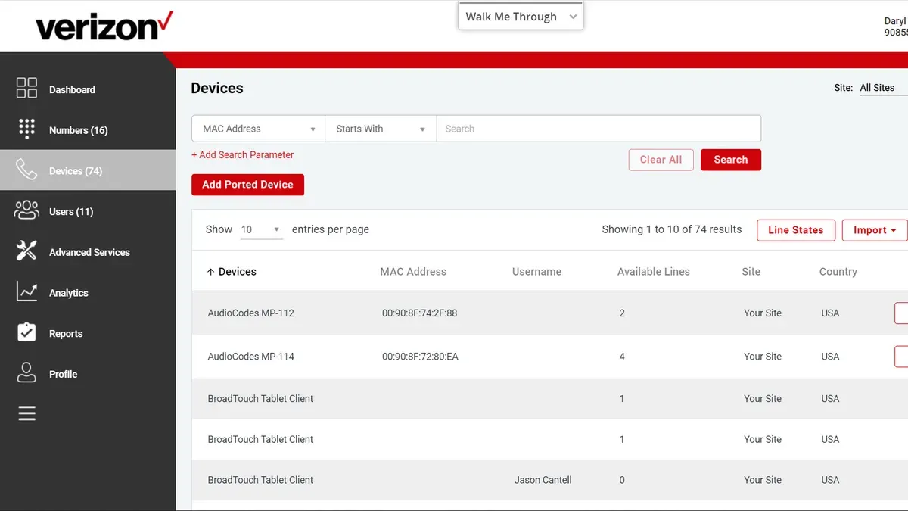Open the Dashboard menu item

click(72, 89)
